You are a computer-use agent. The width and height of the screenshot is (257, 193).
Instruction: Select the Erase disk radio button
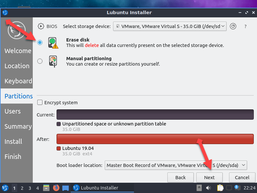40,42
